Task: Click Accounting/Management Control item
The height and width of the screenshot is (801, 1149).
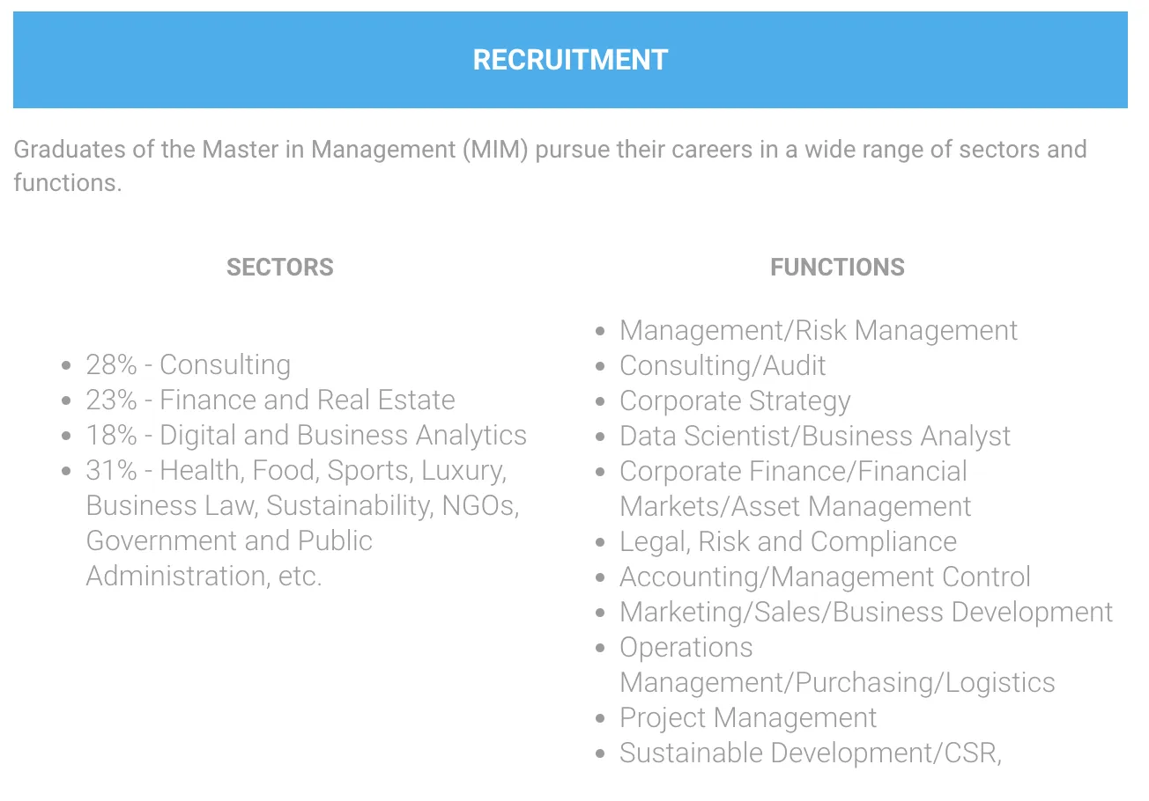Action: 825,577
